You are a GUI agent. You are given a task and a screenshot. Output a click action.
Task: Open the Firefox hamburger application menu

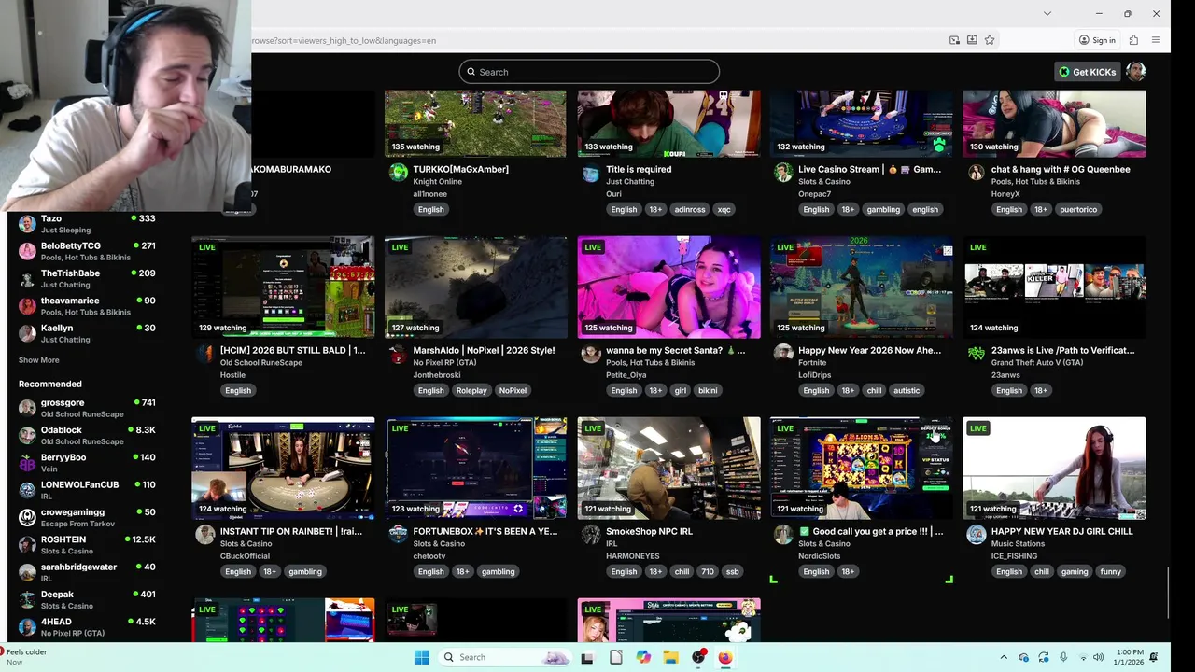(1156, 40)
